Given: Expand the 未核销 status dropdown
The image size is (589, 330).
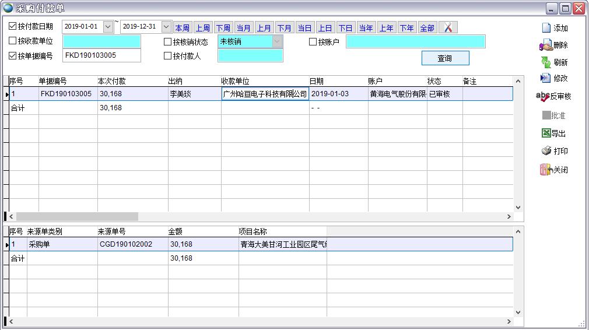Looking at the screenshot, I should click(277, 41).
